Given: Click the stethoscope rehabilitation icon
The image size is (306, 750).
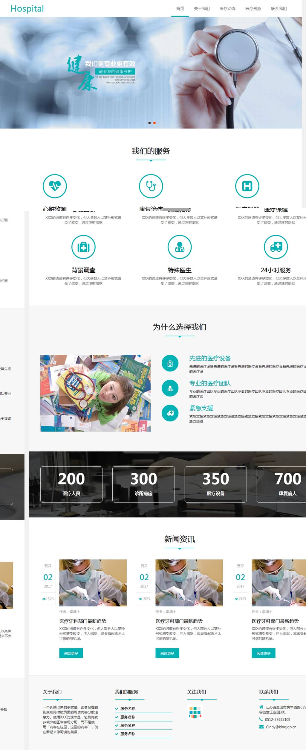Looking at the screenshot, I should (x=151, y=186).
